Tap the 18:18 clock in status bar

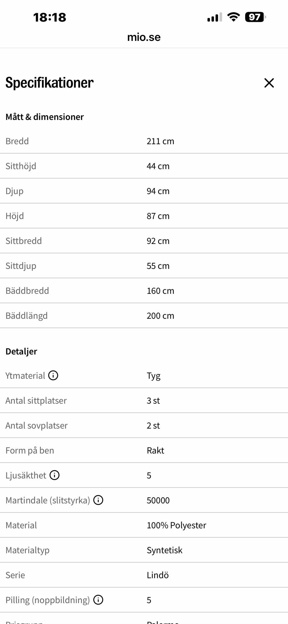[49, 17]
